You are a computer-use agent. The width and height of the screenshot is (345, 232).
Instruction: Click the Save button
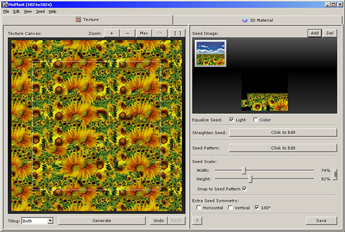coord(321,220)
